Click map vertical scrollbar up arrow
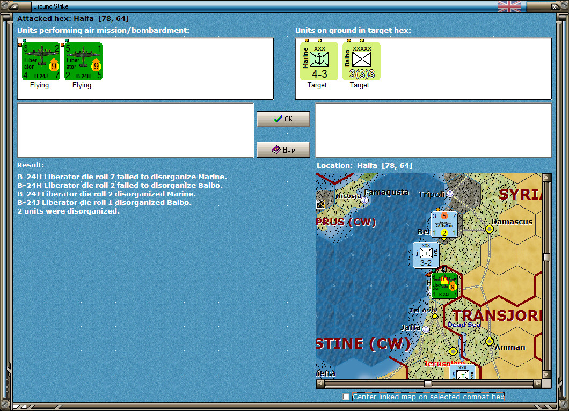This screenshot has height=411, width=569. coord(547,178)
